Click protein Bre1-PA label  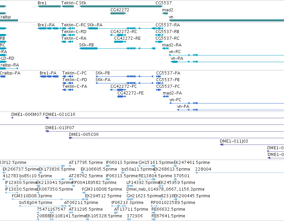click(48, 73)
